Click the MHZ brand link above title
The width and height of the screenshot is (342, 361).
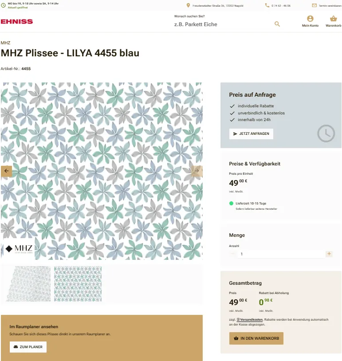(5, 43)
